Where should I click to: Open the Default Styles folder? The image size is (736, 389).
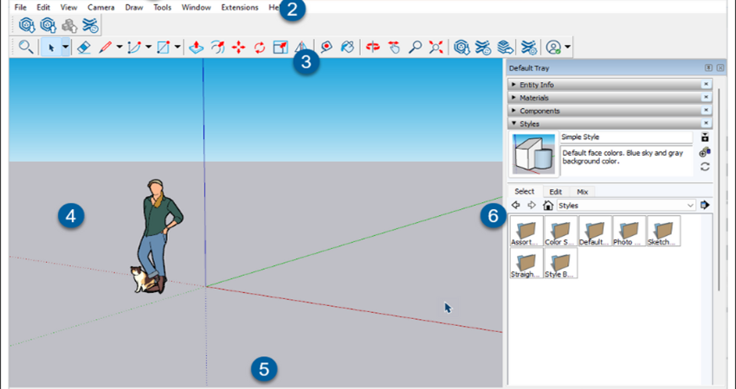pos(595,231)
